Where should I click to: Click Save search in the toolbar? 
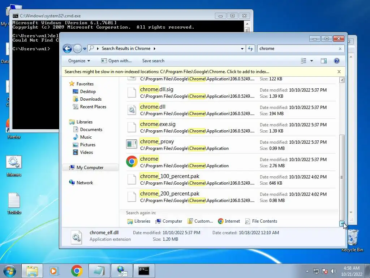[153, 61]
